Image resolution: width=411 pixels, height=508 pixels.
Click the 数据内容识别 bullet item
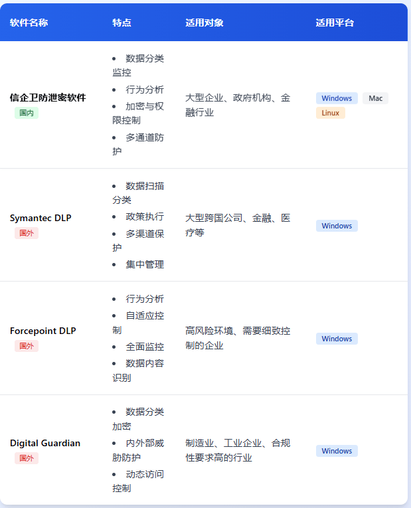point(138,371)
